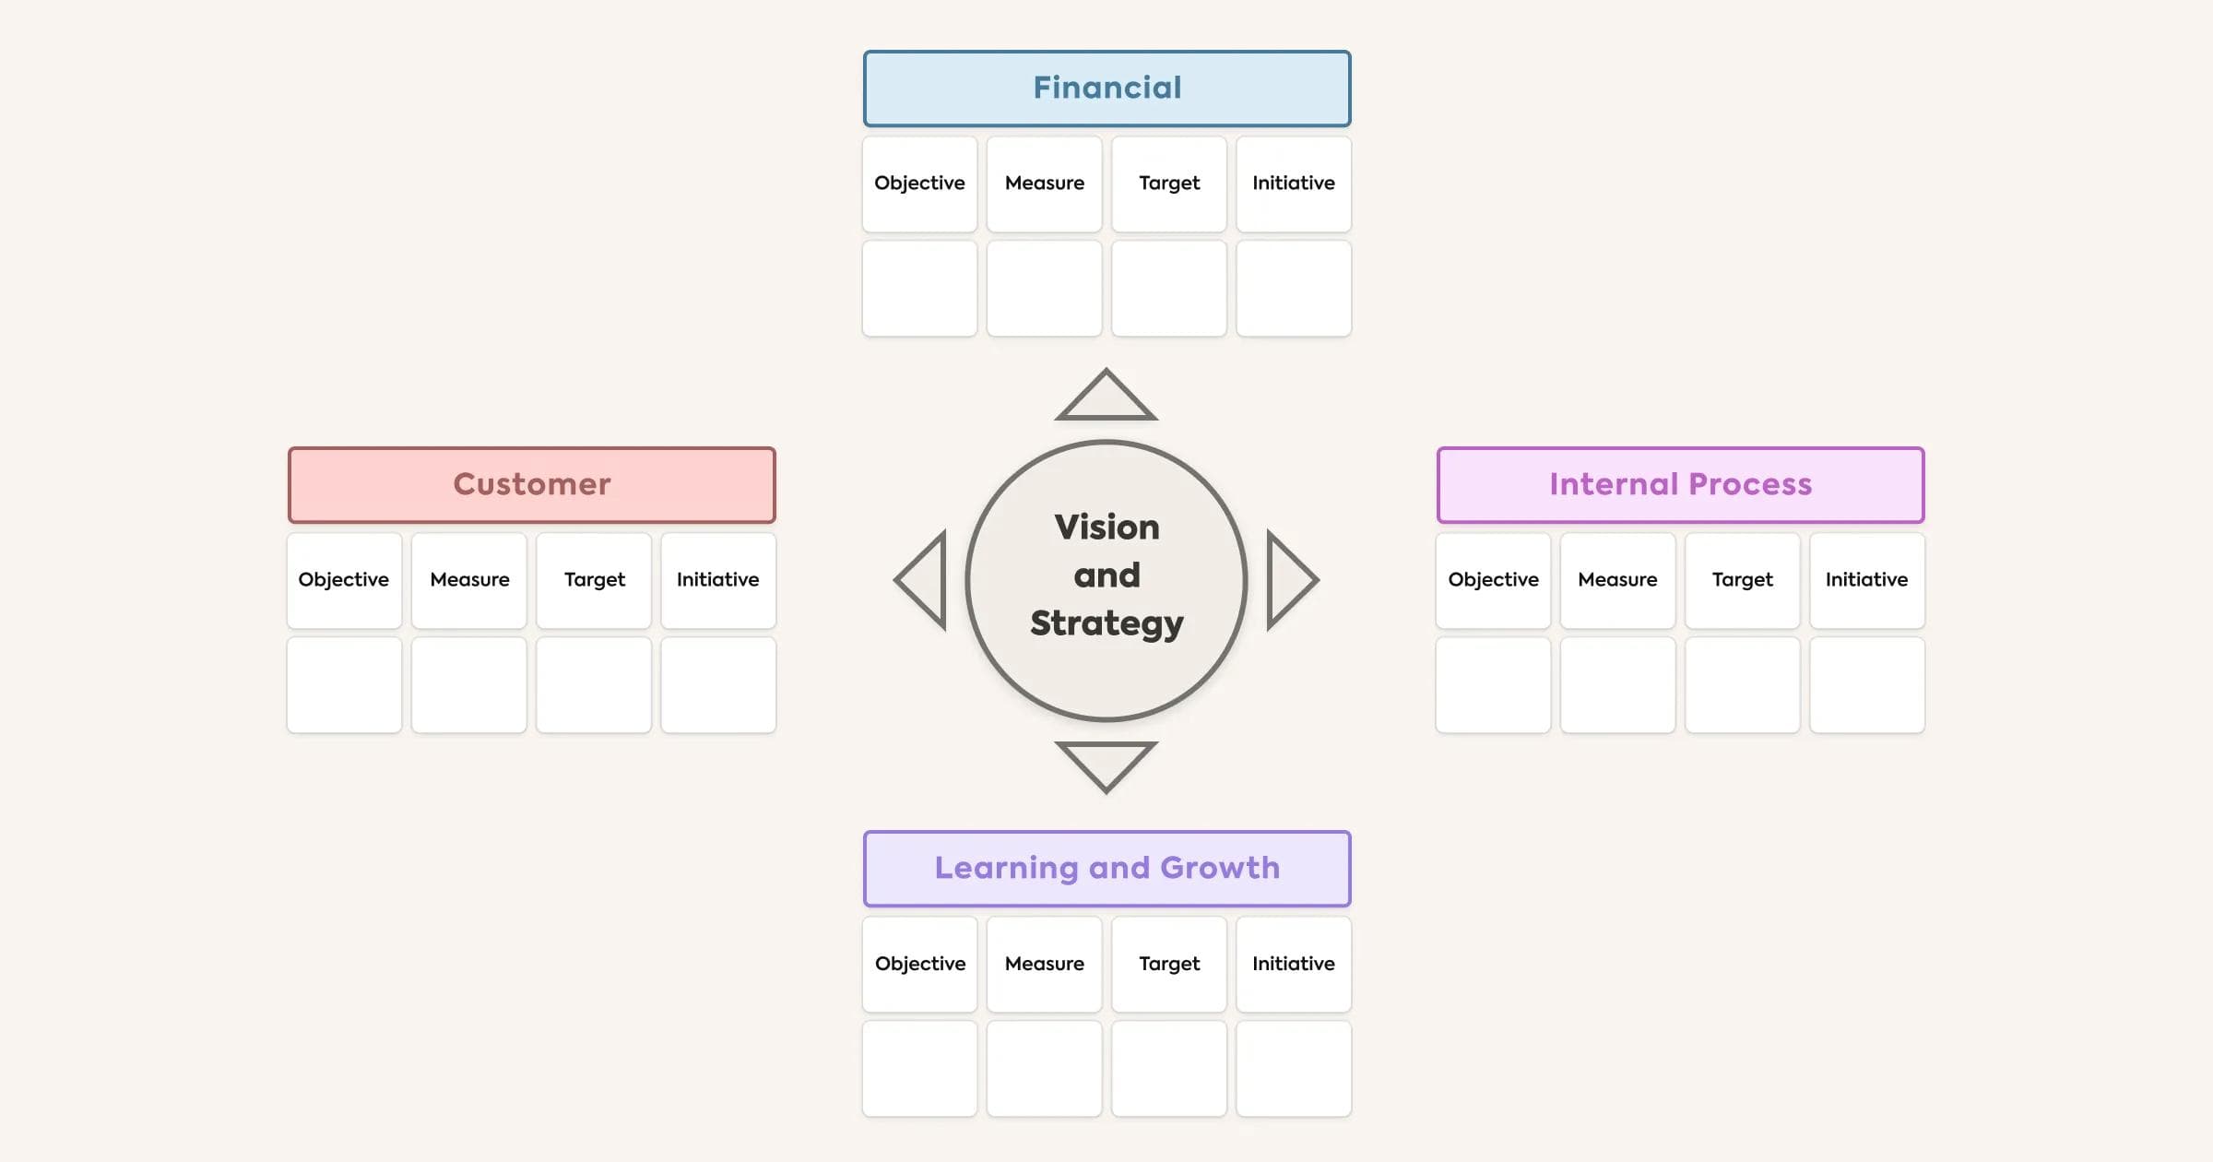Toggle the Customer perspective section visibility
The height and width of the screenshot is (1162, 2213).
click(530, 483)
